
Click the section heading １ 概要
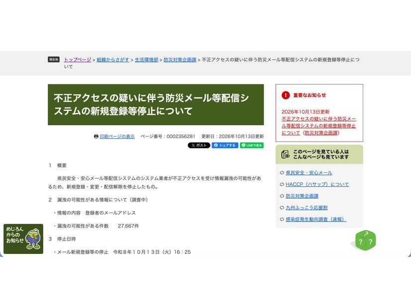(x=58, y=165)
